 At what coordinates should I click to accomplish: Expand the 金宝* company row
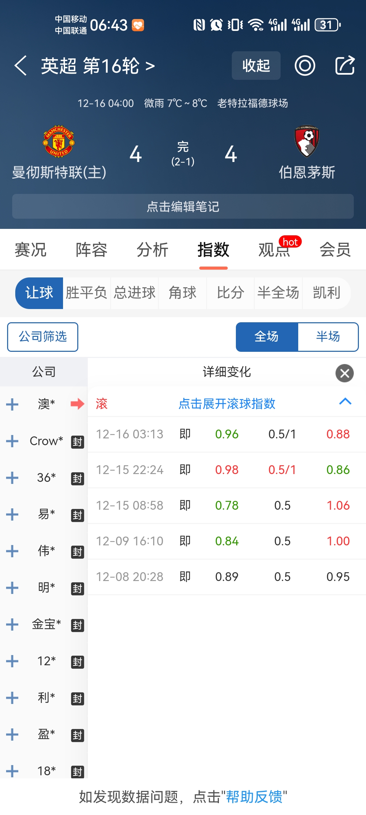(12, 624)
